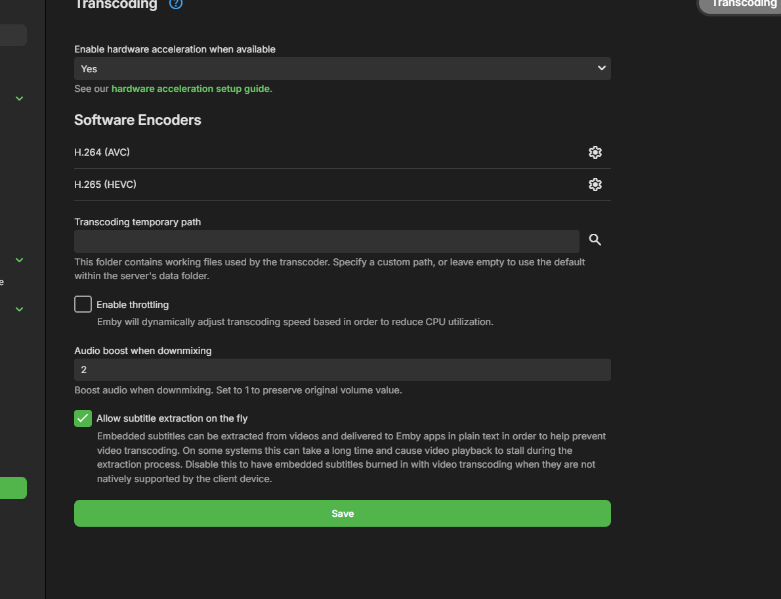Uncheck Allow subtitle extraction on the fly
Screen dimensions: 781x599
point(83,418)
